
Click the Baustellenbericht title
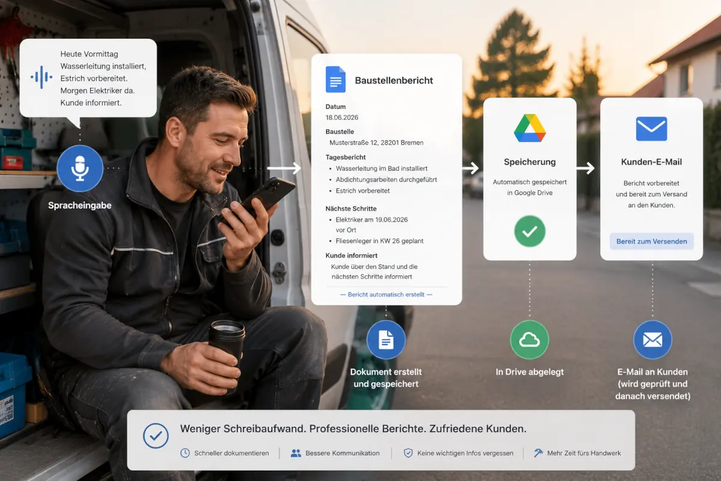(394, 81)
